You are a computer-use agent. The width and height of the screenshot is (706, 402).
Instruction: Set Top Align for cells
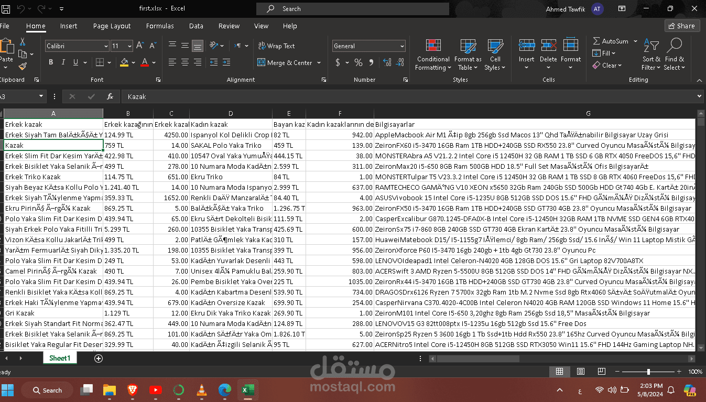tap(172, 46)
